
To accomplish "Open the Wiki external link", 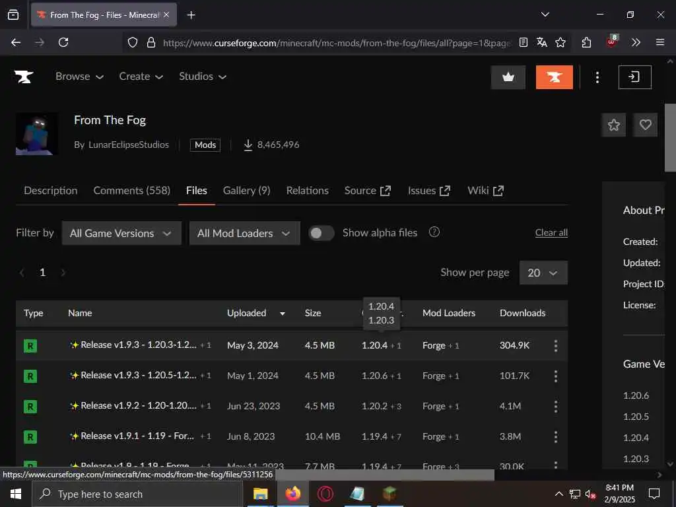I will [485, 191].
